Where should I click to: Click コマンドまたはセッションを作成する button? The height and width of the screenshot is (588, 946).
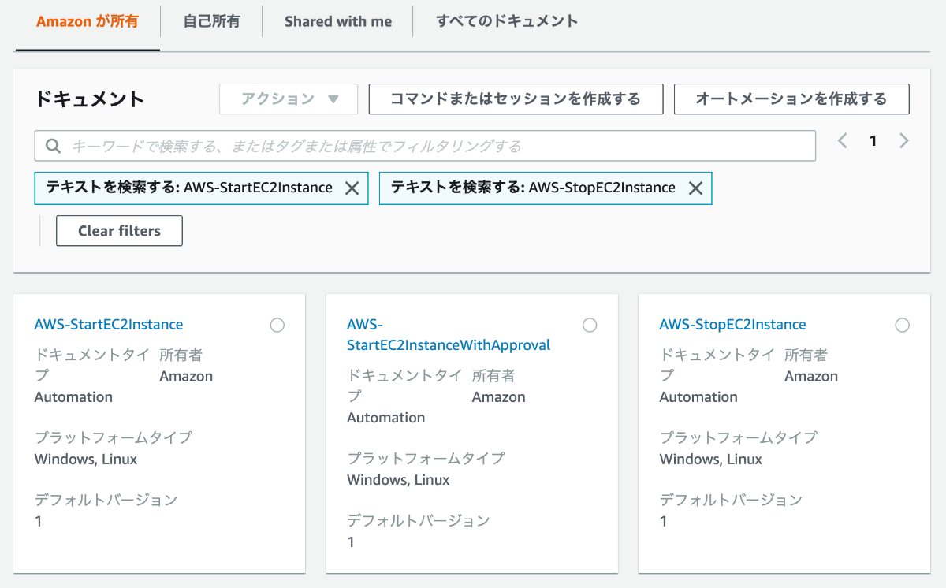pos(516,99)
